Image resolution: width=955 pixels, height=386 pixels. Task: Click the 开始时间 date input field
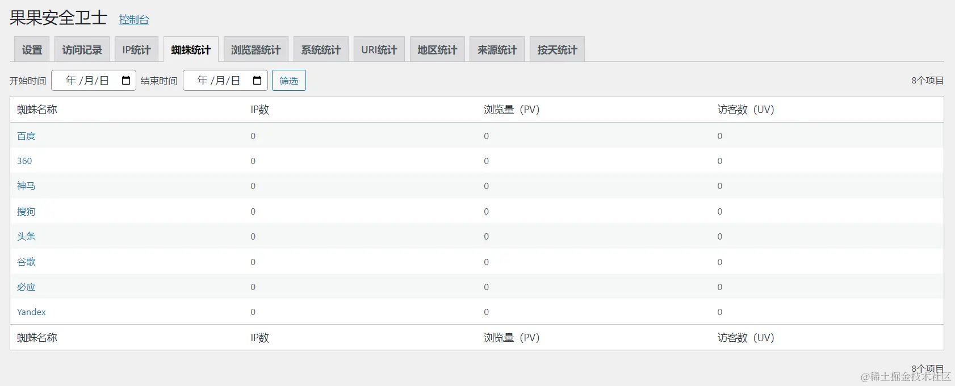point(94,81)
